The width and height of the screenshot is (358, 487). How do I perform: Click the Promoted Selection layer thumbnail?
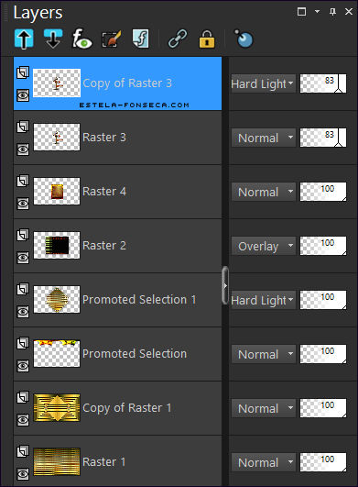[57, 353]
